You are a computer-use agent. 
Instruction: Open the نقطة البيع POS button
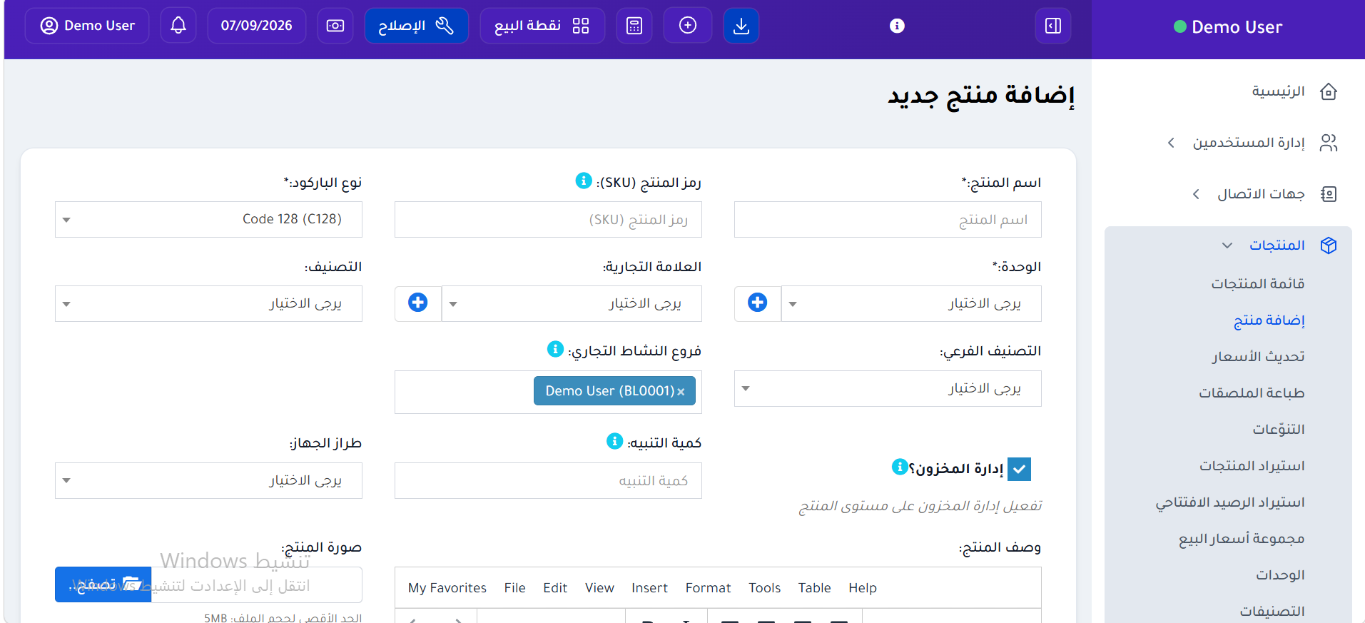[x=542, y=26]
